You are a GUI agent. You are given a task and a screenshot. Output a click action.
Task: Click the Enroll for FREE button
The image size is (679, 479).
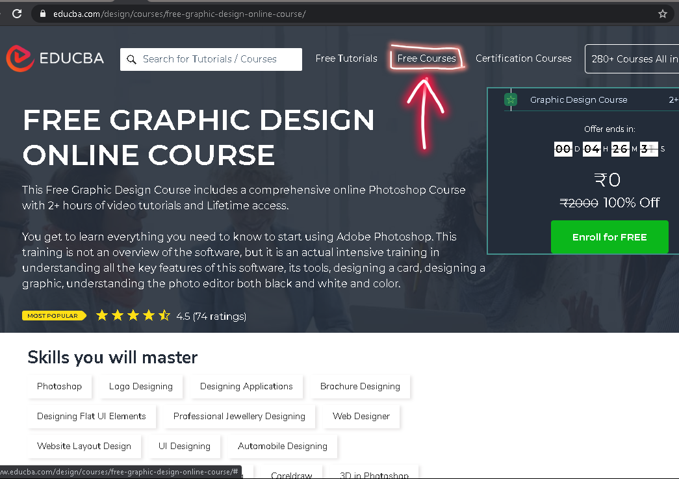(609, 237)
